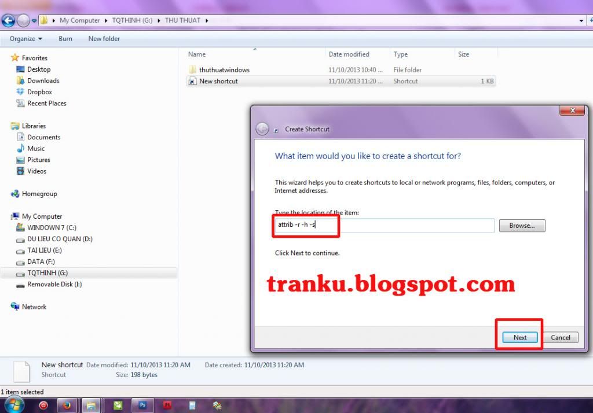Click thuthuatwindows date 11/10/2013 10:40

point(356,70)
